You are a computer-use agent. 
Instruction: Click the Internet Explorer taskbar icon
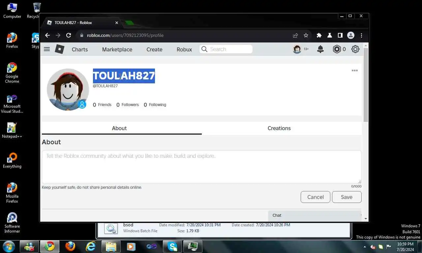(x=90, y=246)
